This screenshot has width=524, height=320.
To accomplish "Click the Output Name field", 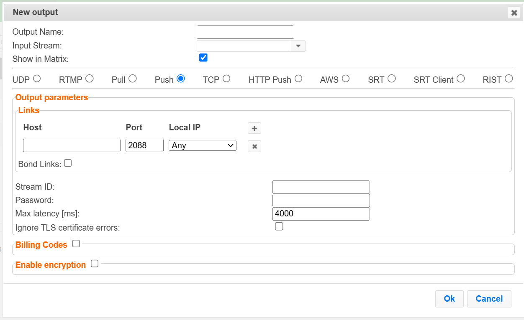I will click(245, 32).
